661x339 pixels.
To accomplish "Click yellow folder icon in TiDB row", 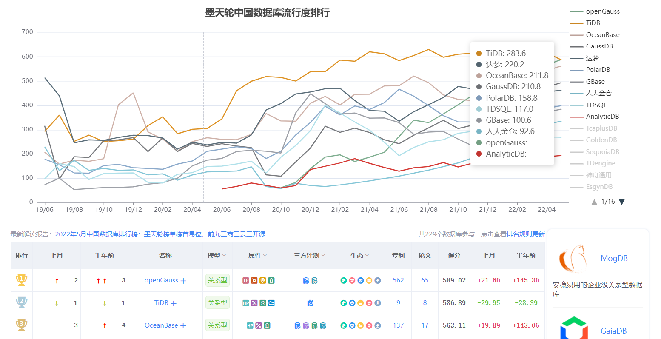I will 361,303.
